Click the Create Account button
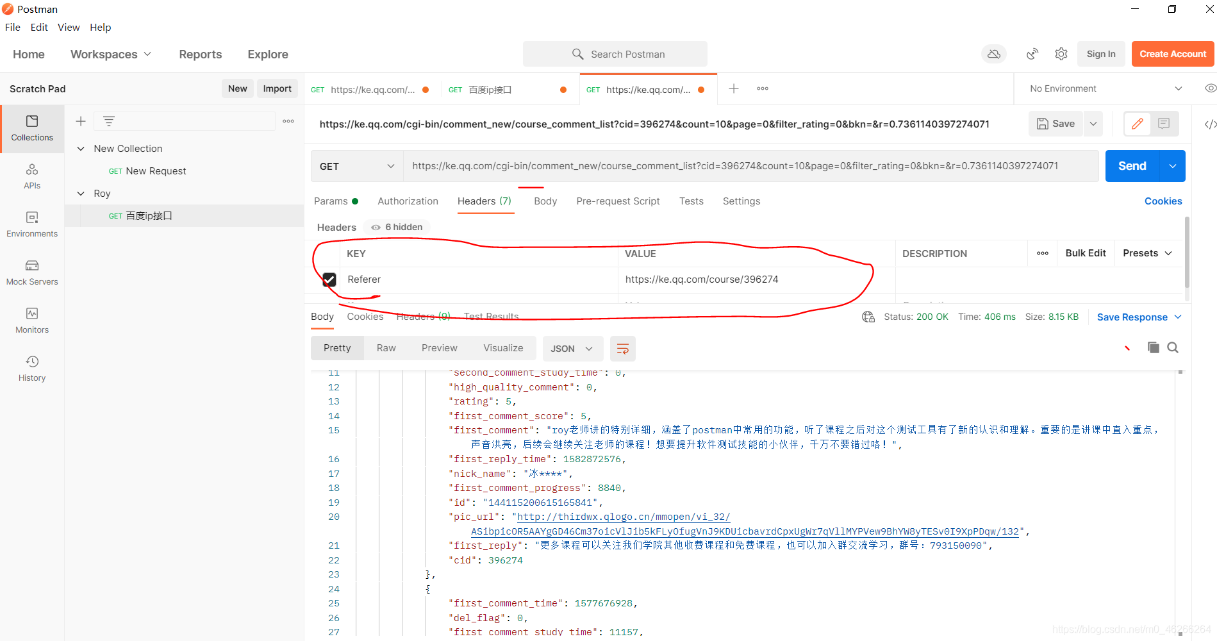The image size is (1217, 641). (1173, 54)
